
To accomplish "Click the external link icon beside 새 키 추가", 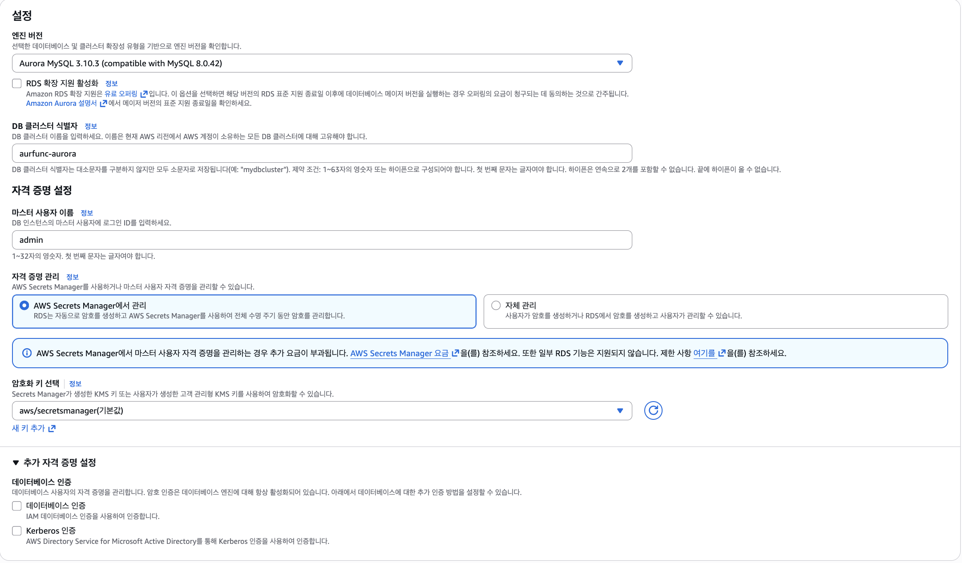I will [52, 428].
